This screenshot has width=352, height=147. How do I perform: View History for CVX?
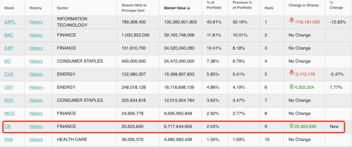coord(36,74)
